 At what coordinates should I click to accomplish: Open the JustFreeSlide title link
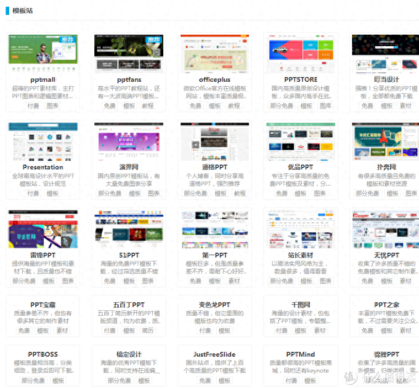pyautogui.click(x=214, y=354)
